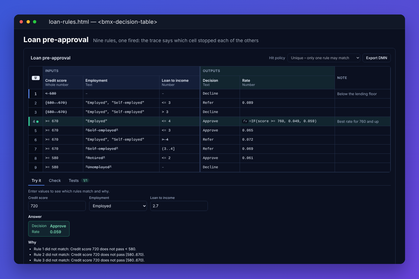The height and width of the screenshot is (279, 419).
Task: Click the "> 3" loan to income cell
Action: tap(180, 112)
